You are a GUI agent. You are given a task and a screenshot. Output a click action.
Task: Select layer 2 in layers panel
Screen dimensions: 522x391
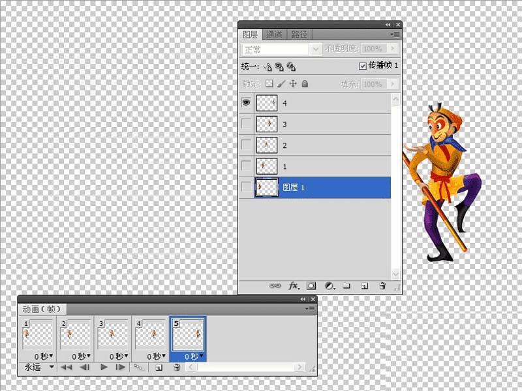point(322,145)
